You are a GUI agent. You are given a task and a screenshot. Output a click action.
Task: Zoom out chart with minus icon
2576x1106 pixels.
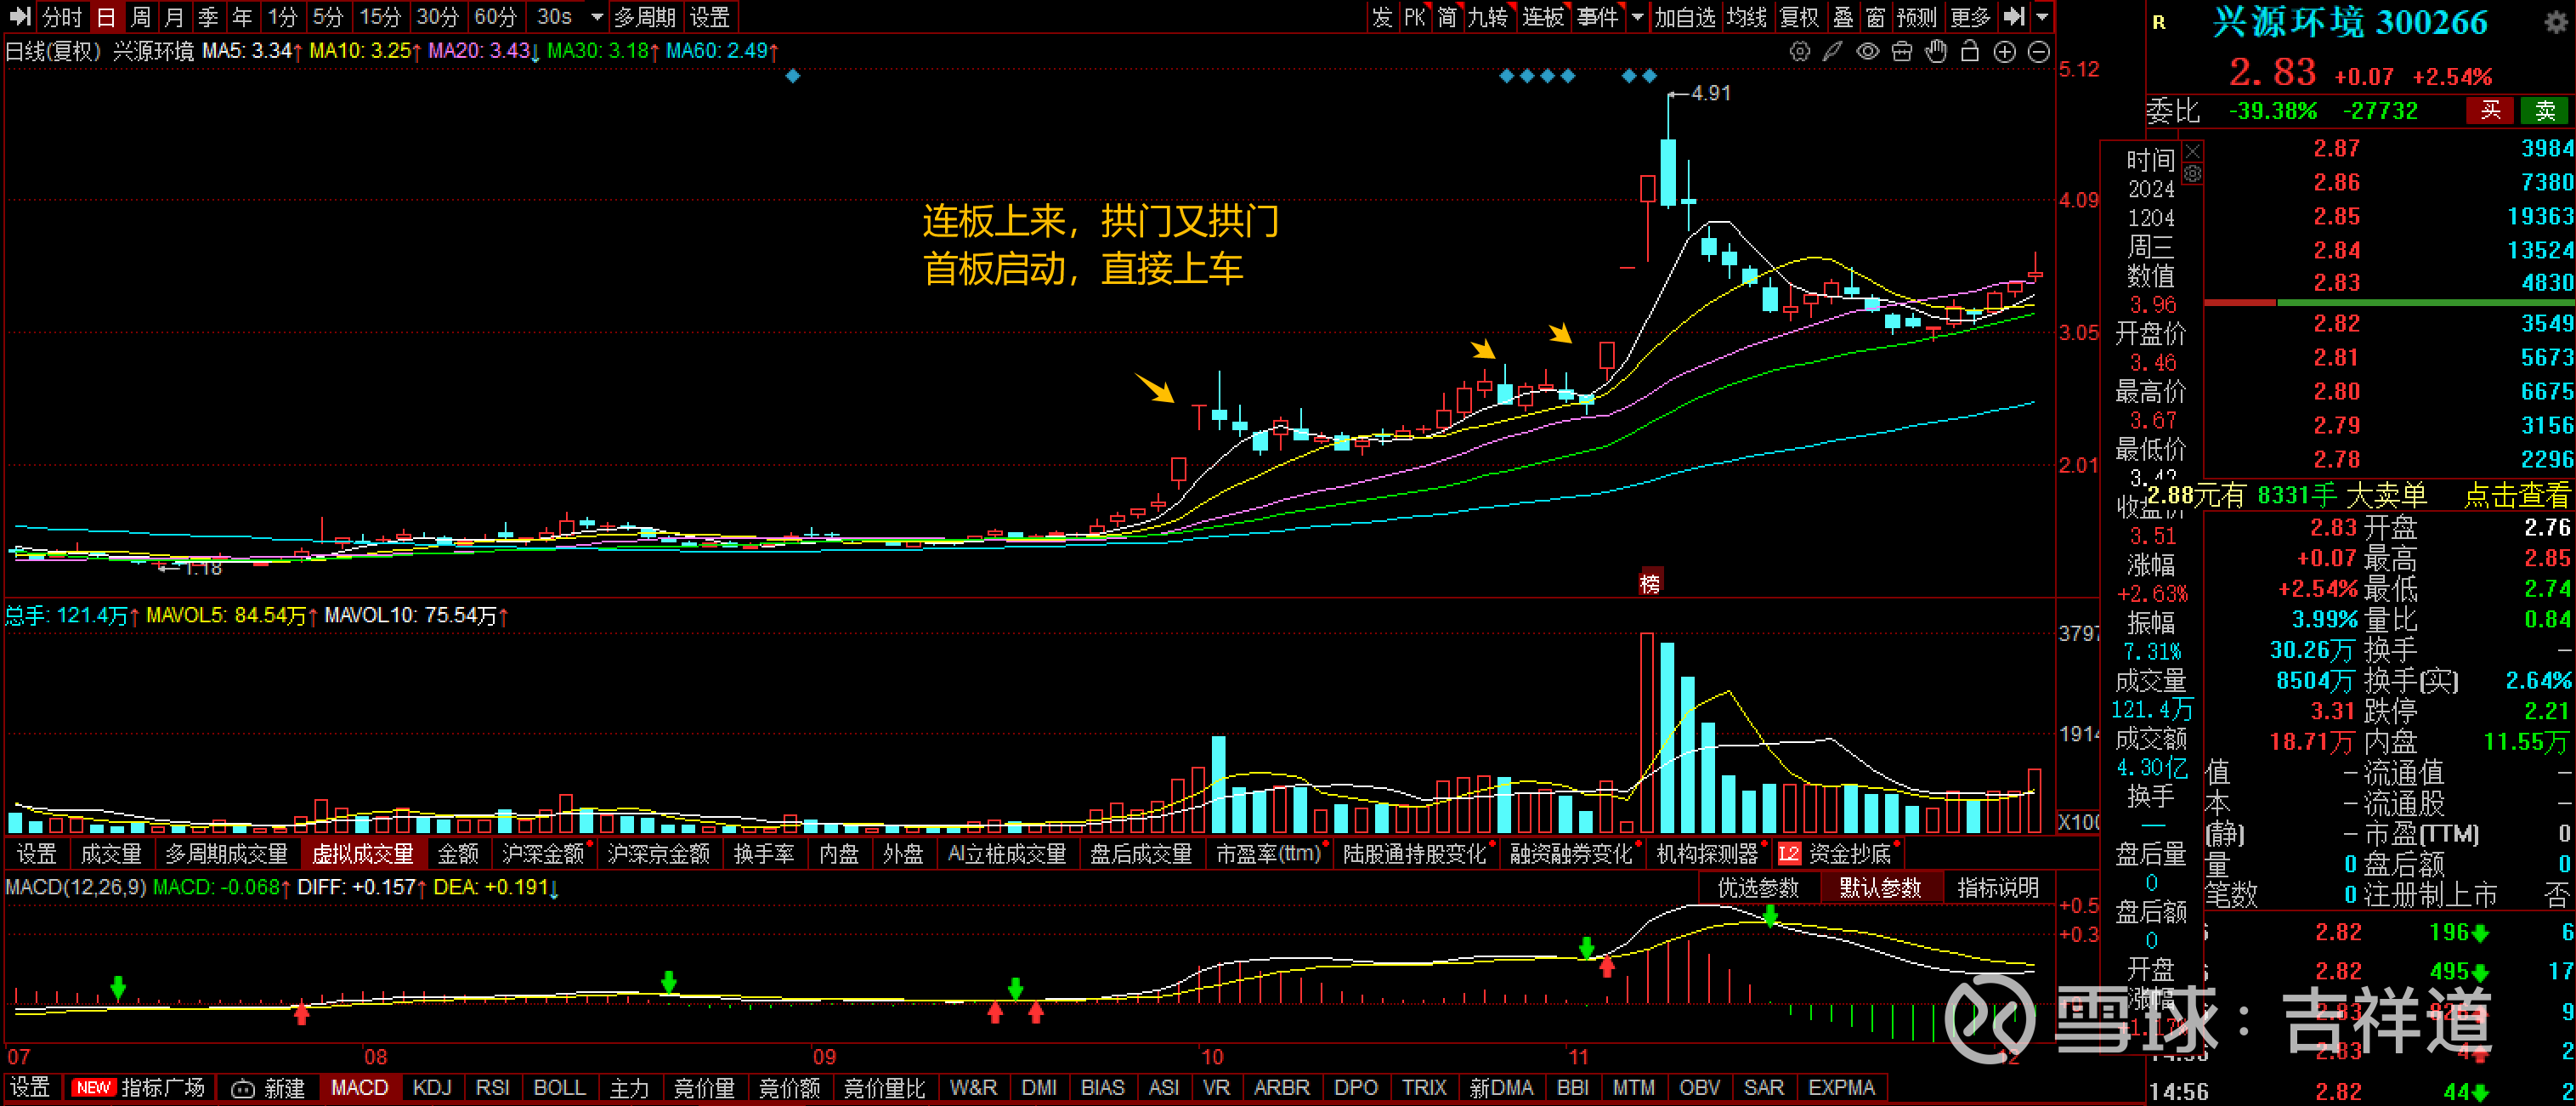[x=2039, y=52]
